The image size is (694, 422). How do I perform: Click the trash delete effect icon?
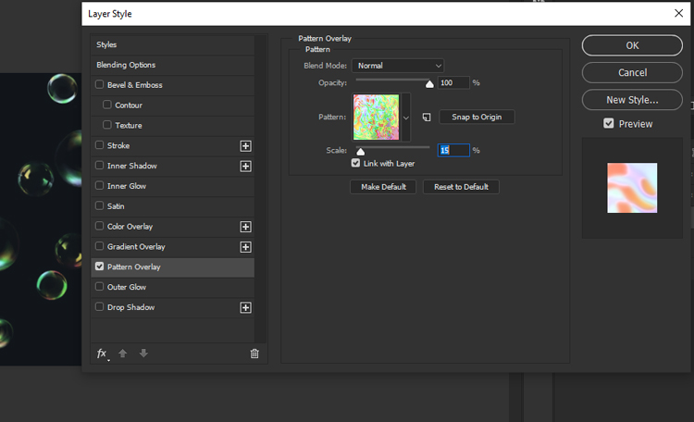click(254, 354)
